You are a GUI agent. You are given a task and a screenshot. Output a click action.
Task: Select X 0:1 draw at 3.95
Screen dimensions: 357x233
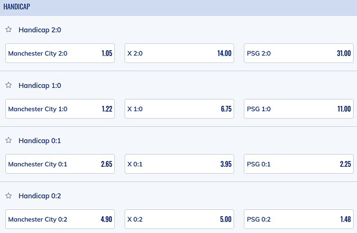180,164
